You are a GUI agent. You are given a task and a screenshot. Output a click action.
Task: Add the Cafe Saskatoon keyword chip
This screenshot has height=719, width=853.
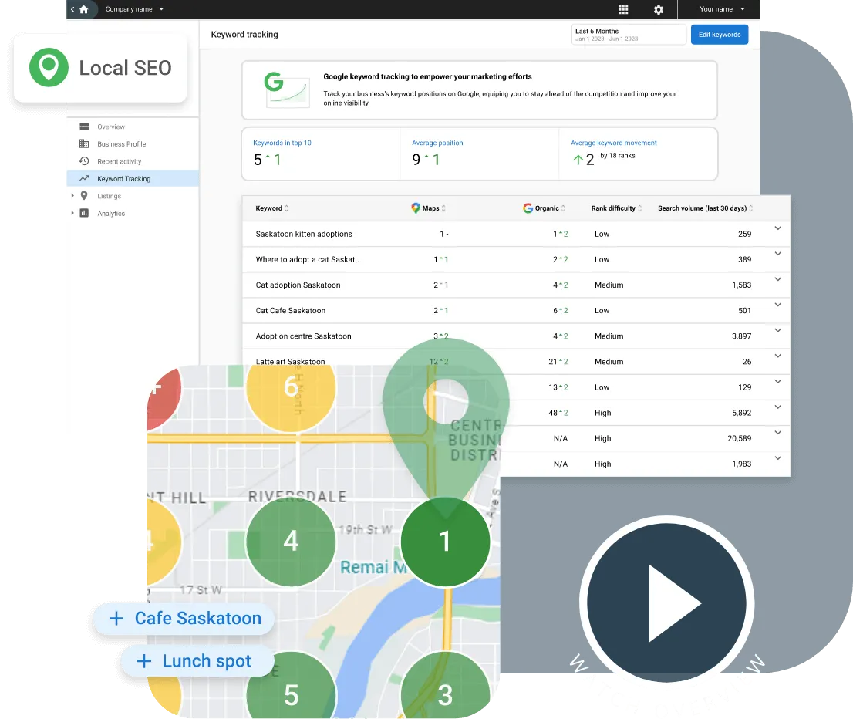[185, 618]
